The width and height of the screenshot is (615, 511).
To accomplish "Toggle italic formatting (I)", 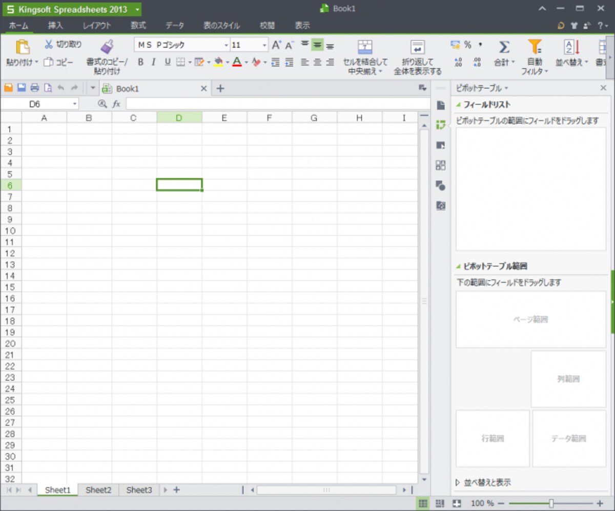I will tap(154, 62).
